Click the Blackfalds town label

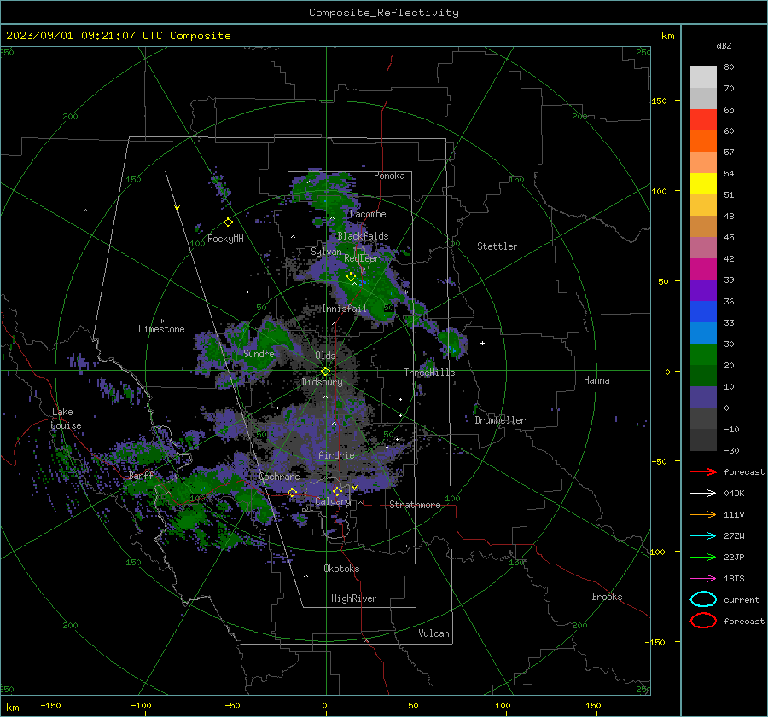click(x=363, y=236)
